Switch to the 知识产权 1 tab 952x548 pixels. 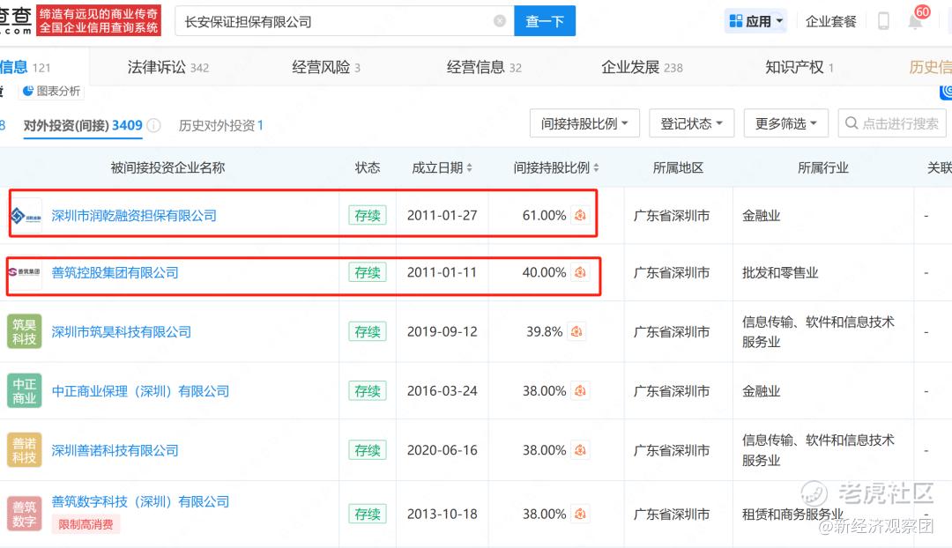click(x=799, y=67)
